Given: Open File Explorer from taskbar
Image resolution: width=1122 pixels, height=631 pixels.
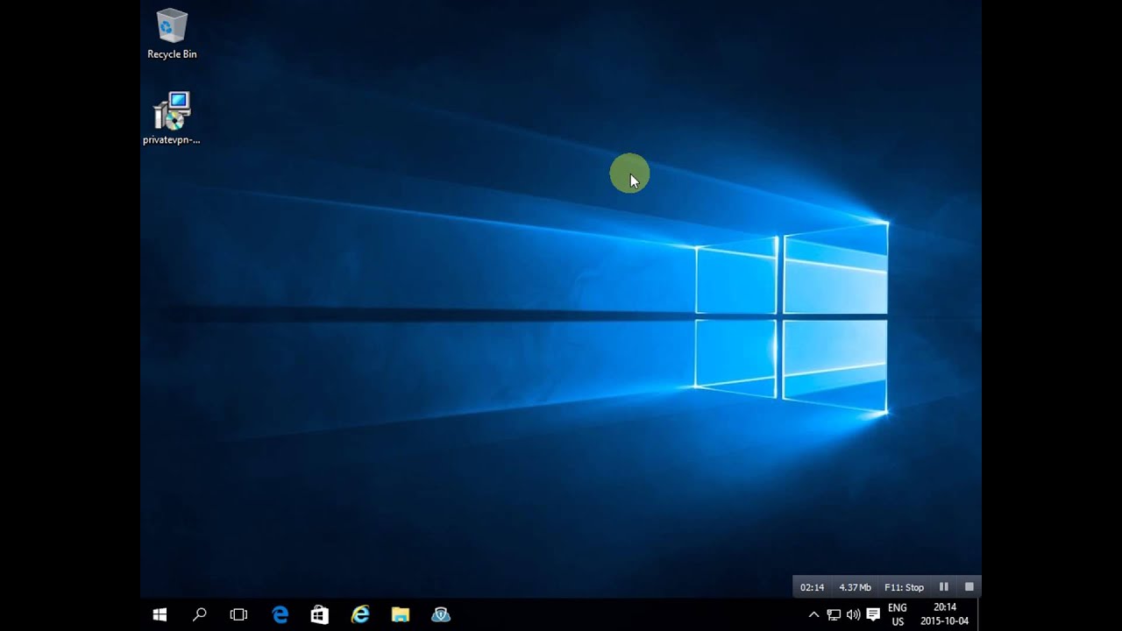Looking at the screenshot, I should coord(401,615).
